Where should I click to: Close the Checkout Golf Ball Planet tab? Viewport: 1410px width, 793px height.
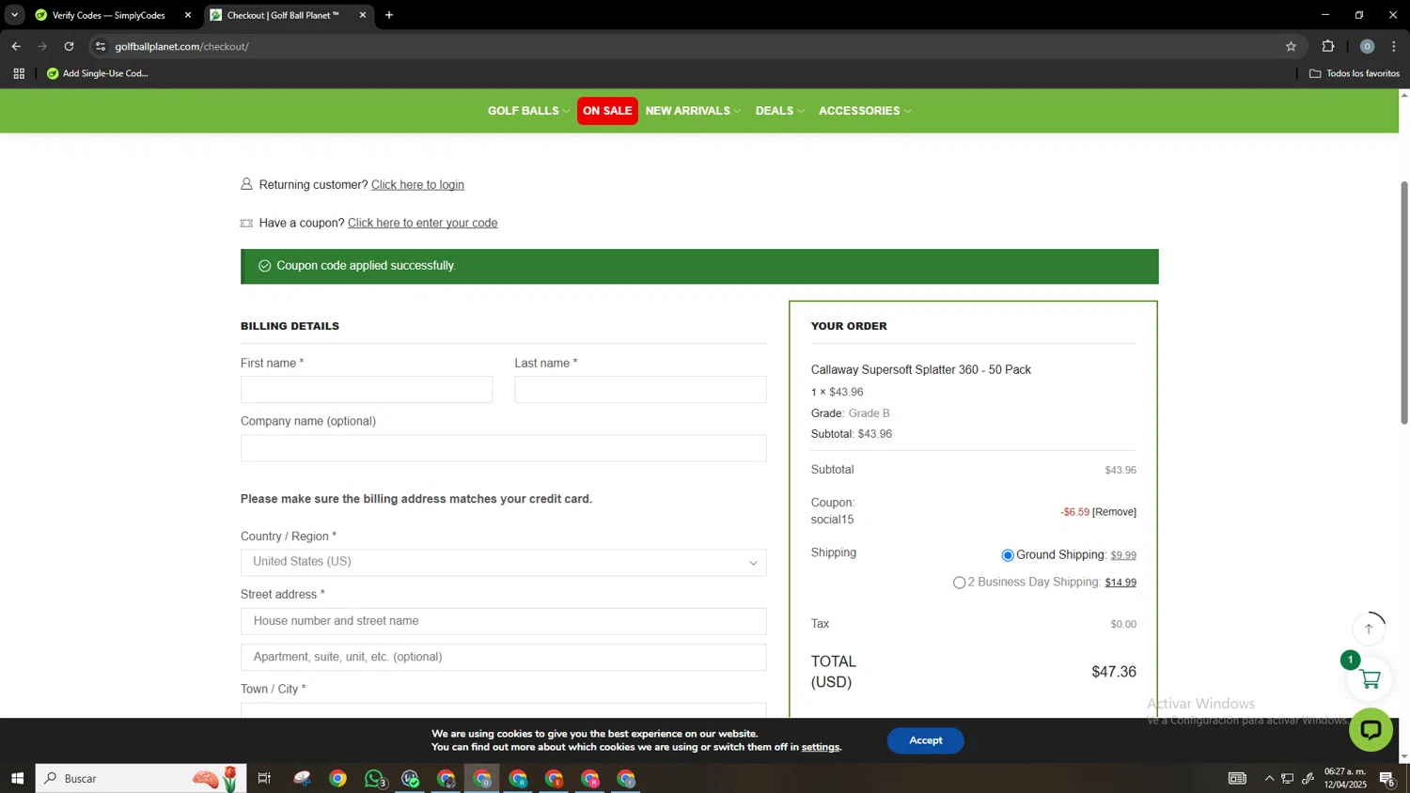(363, 15)
